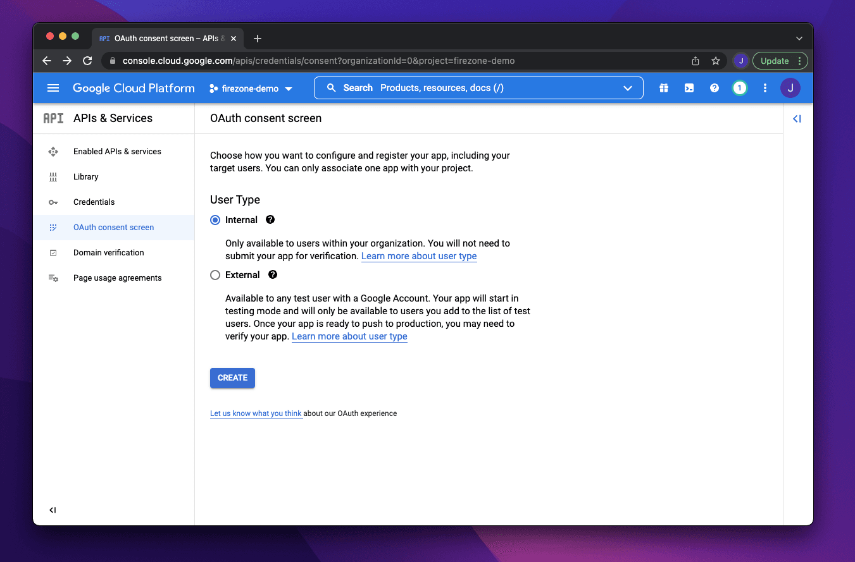Open the Cloud Shell terminal icon
This screenshot has width=855, height=562.
pos(689,88)
